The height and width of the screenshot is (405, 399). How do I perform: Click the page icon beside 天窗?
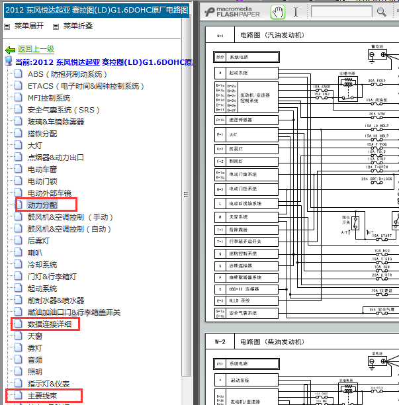19,335
